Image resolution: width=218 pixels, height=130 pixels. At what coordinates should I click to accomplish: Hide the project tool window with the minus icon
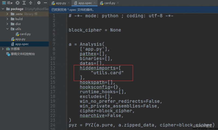click(45, 3)
